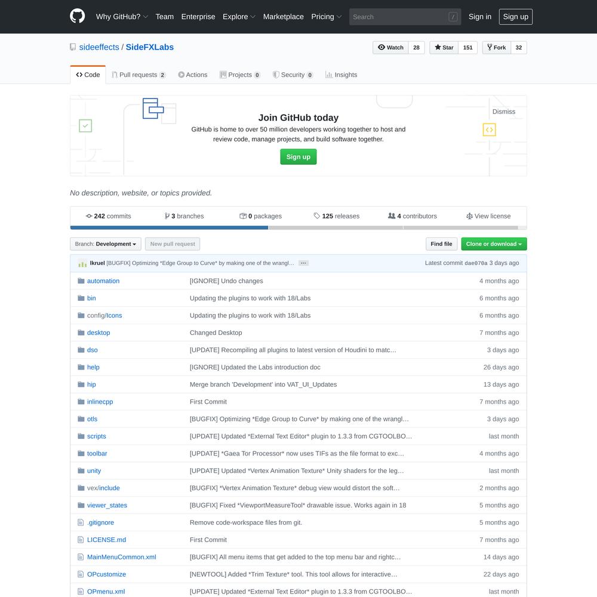Click the viewer_states folder icon
The width and height of the screenshot is (597, 597).
(81, 505)
